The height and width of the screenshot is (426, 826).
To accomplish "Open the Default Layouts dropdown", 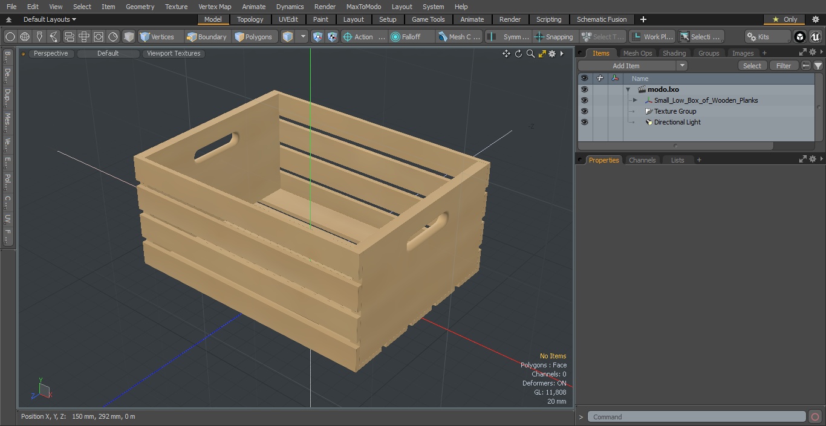I will point(50,19).
